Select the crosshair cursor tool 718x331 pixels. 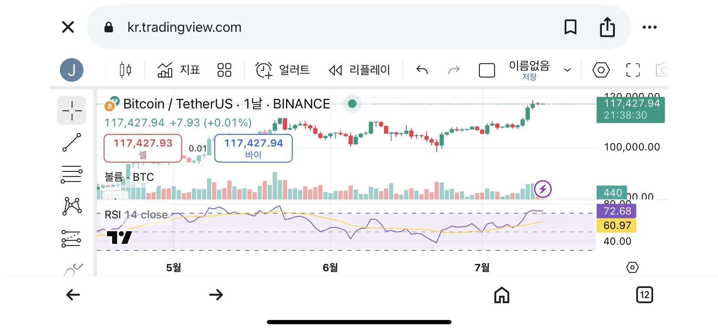click(71, 111)
